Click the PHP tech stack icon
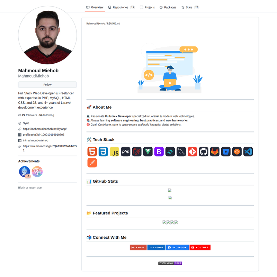The height and width of the screenshot is (277, 277). [126, 151]
